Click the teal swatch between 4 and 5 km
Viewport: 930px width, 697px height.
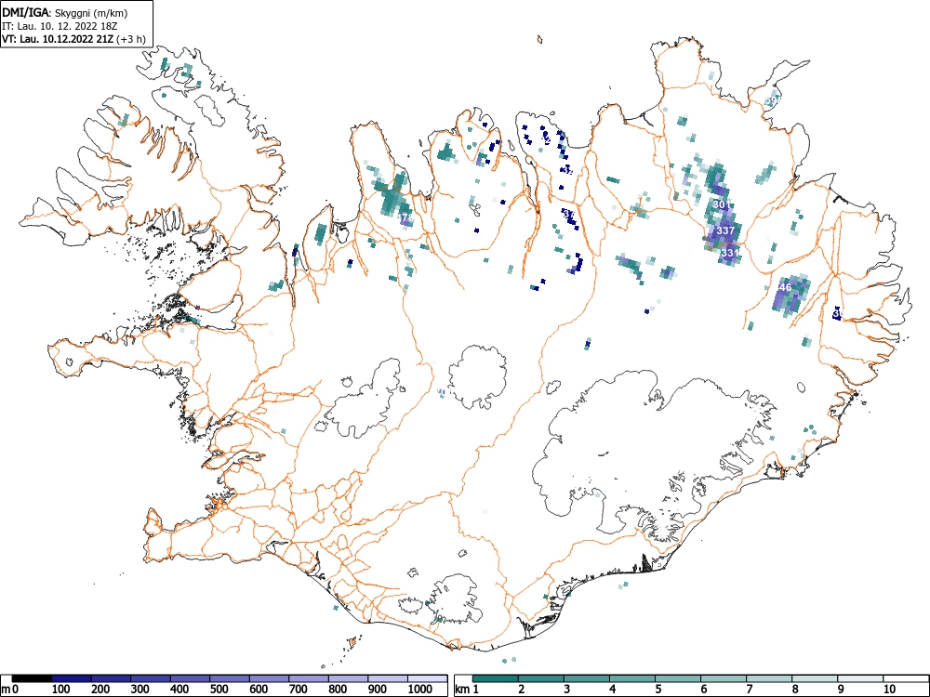pyautogui.click(x=632, y=678)
